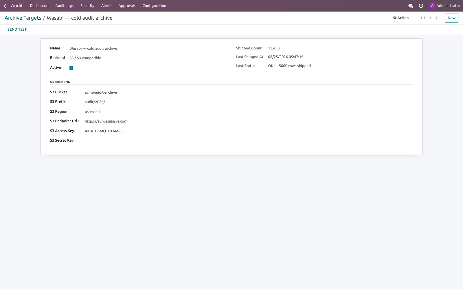Open the Security menu

[x=87, y=6]
